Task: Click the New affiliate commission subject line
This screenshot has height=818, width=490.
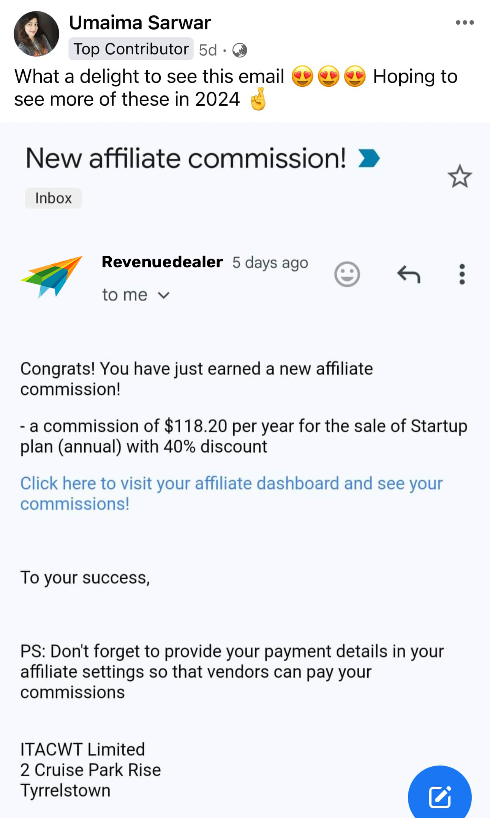Action: click(x=186, y=158)
